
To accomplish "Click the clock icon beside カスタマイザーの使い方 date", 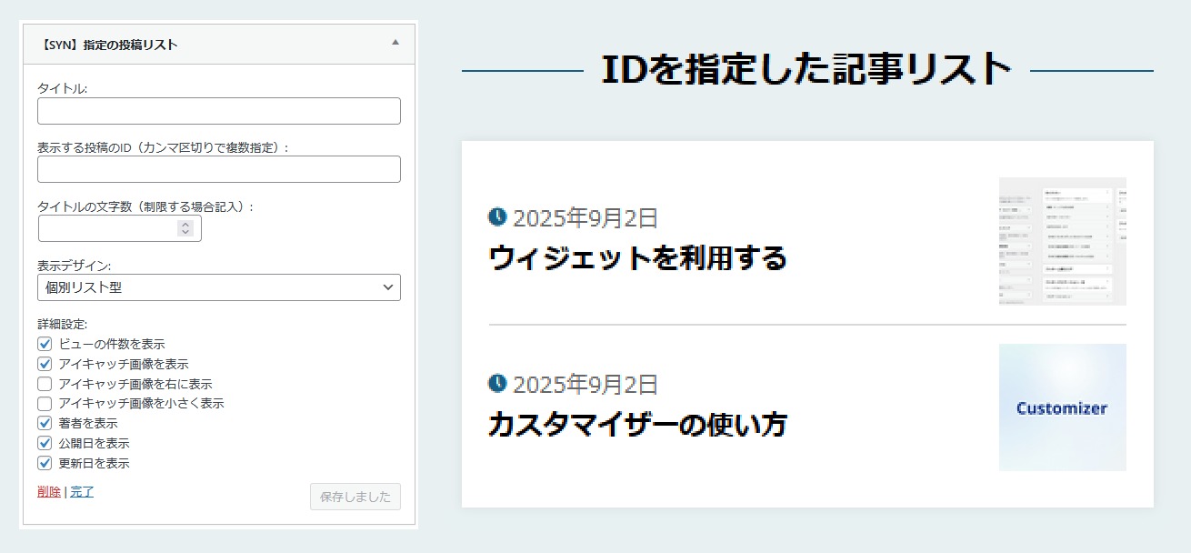I will (x=498, y=385).
